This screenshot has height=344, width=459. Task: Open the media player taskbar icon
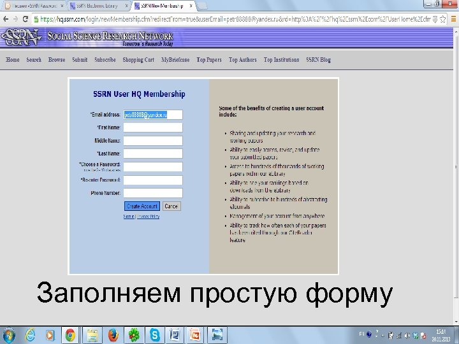[50, 335]
